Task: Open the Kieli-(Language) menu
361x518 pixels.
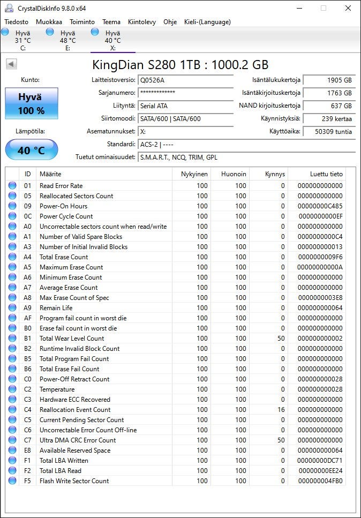Action: point(207,22)
